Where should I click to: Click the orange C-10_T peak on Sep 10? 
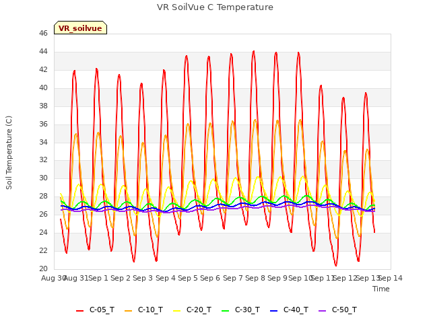click(300, 120)
